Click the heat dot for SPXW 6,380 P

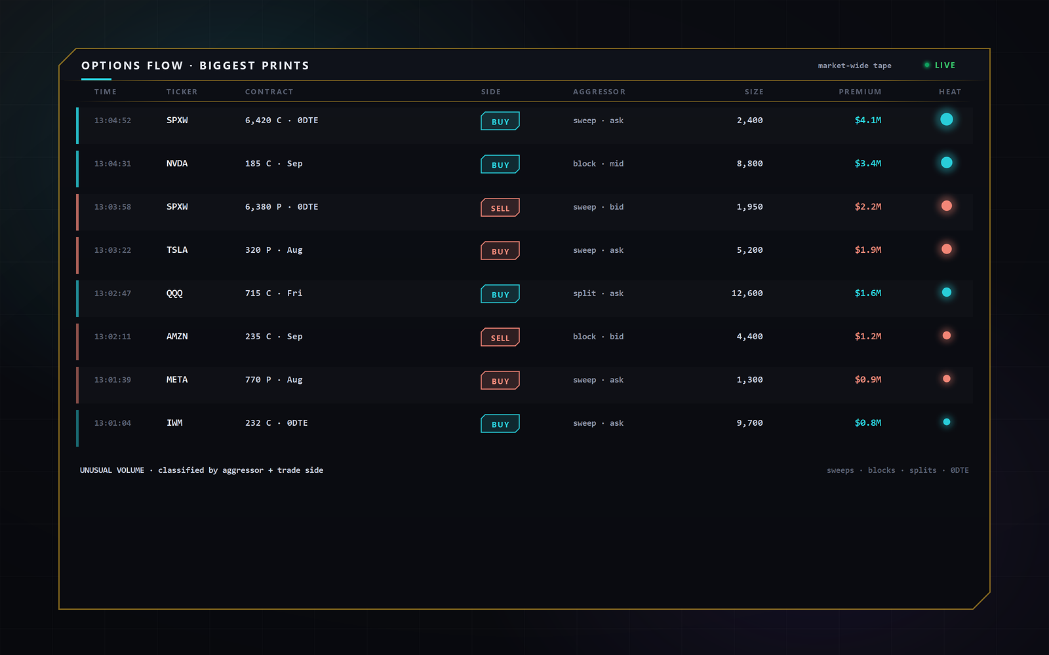tap(947, 206)
